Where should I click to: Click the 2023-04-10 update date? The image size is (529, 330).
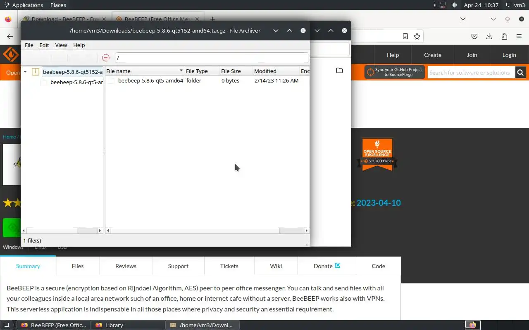tap(379, 203)
